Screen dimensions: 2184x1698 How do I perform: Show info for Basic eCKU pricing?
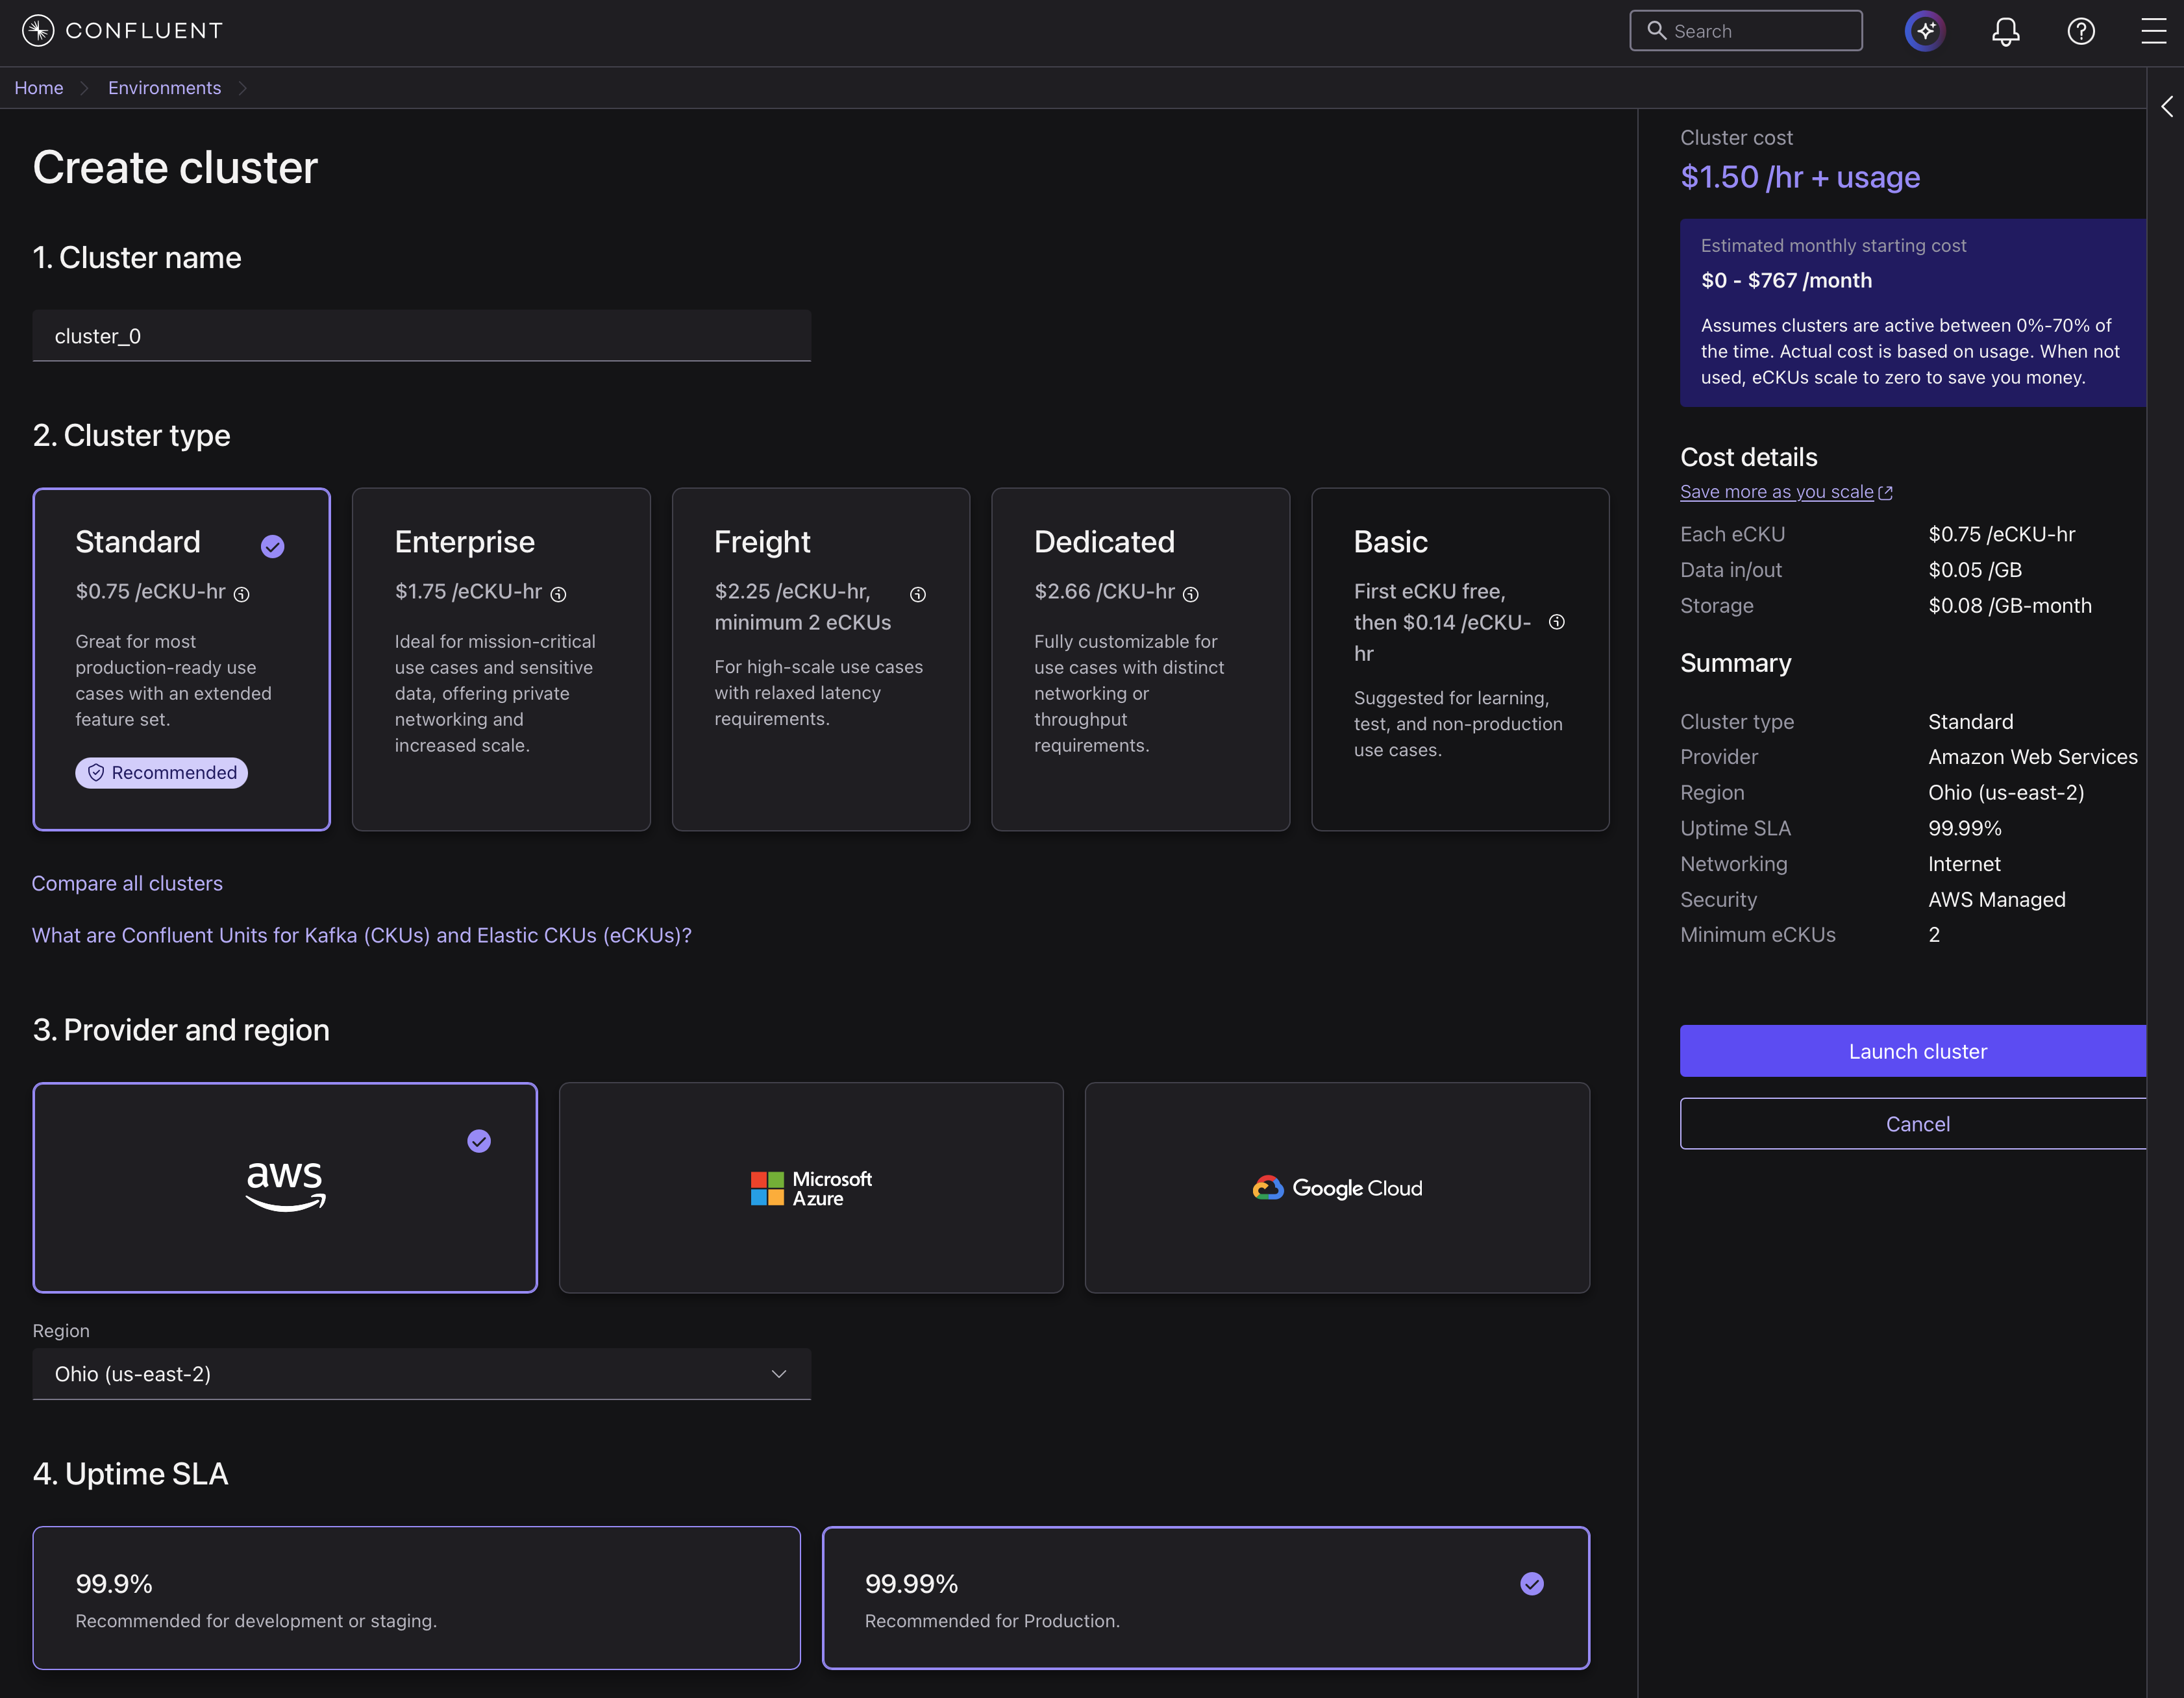coord(1557,622)
